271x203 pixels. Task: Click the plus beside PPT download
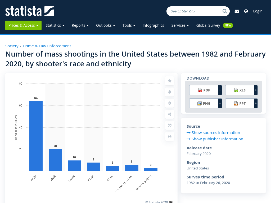(x=256, y=103)
